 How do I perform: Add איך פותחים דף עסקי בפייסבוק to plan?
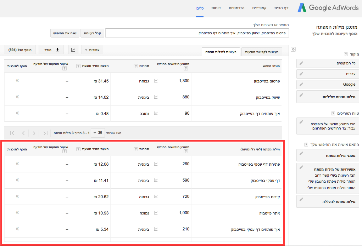click(17, 229)
